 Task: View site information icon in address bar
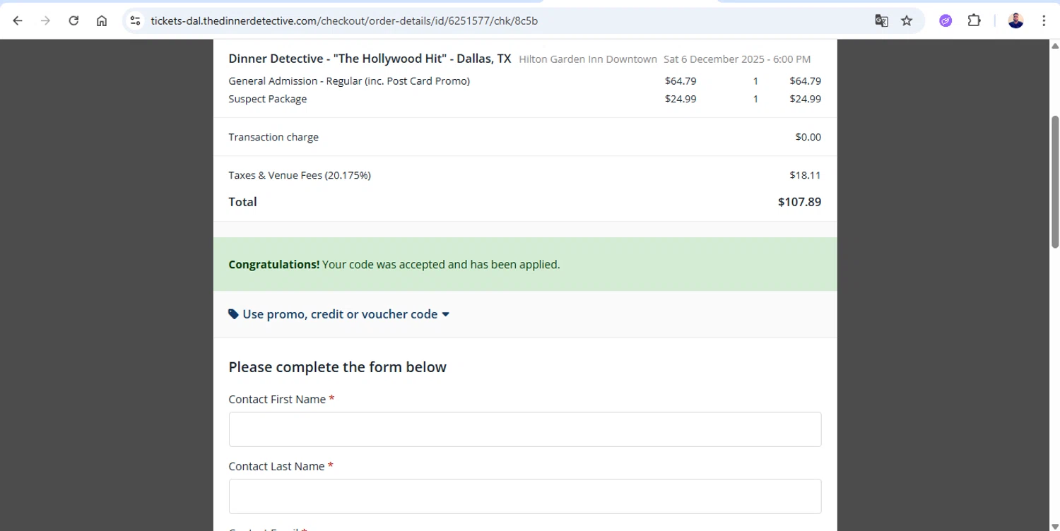pyautogui.click(x=136, y=20)
